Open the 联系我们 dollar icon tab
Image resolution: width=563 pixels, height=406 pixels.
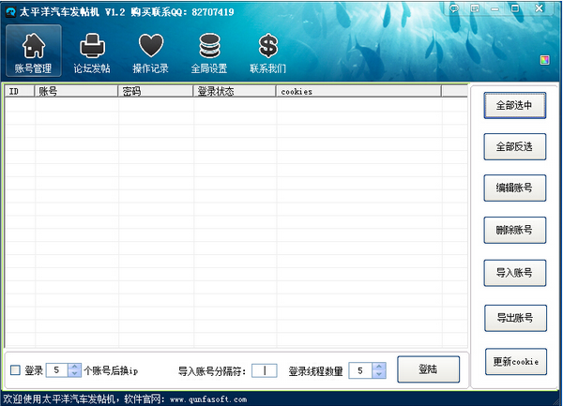pos(267,53)
